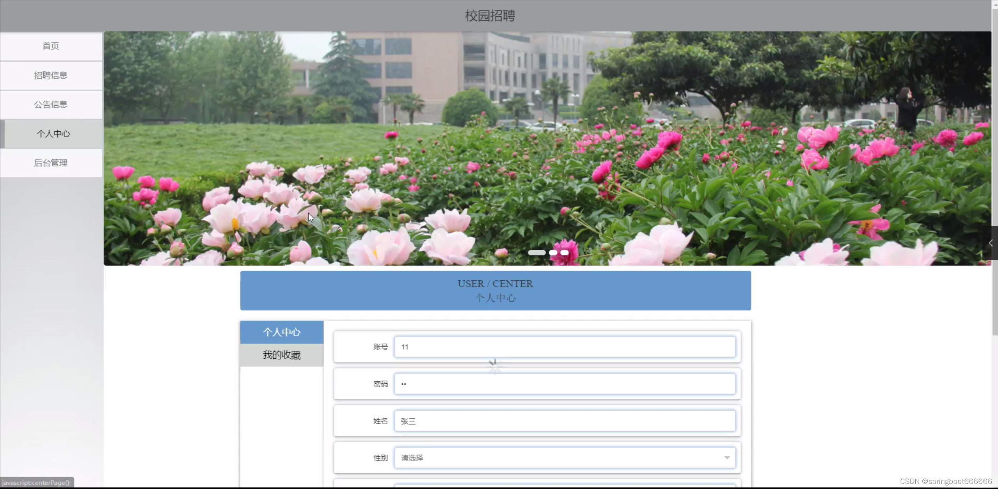The width and height of the screenshot is (998, 489).
Task: Switch to the 我的收藏 tab
Action: [x=281, y=355]
